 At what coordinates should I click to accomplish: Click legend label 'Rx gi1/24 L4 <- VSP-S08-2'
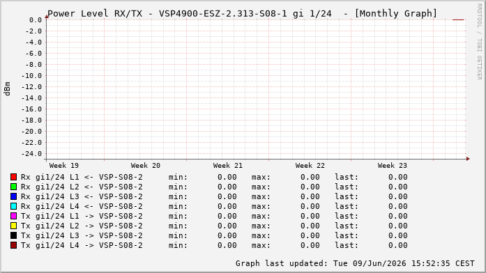coord(82,206)
